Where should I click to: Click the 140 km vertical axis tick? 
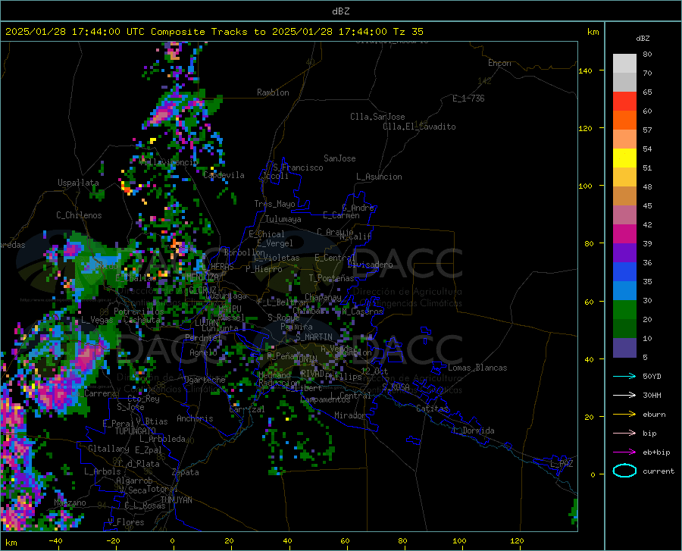click(x=585, y=70)
